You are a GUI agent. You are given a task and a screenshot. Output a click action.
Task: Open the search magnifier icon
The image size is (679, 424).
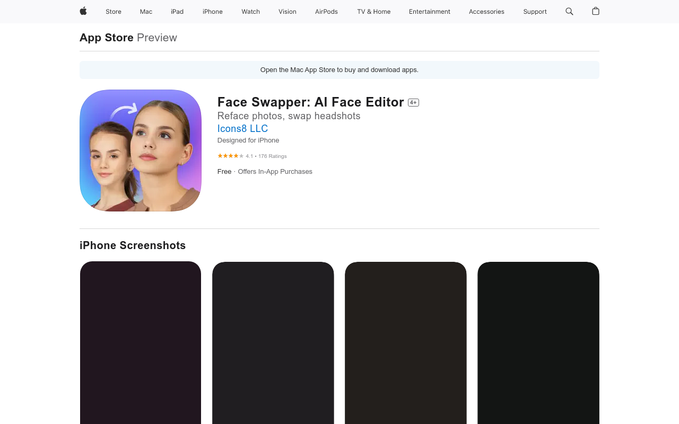(569, 11)
